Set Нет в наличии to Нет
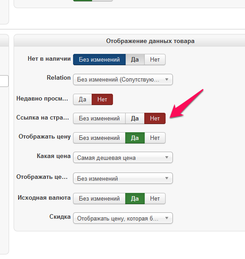The width and height of the screenshot is (245, 259). point(155,59)
